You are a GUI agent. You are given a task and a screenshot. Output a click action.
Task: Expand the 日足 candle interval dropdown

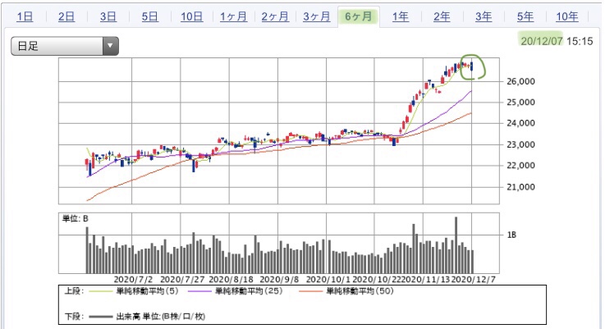click(x=65, y=46)
